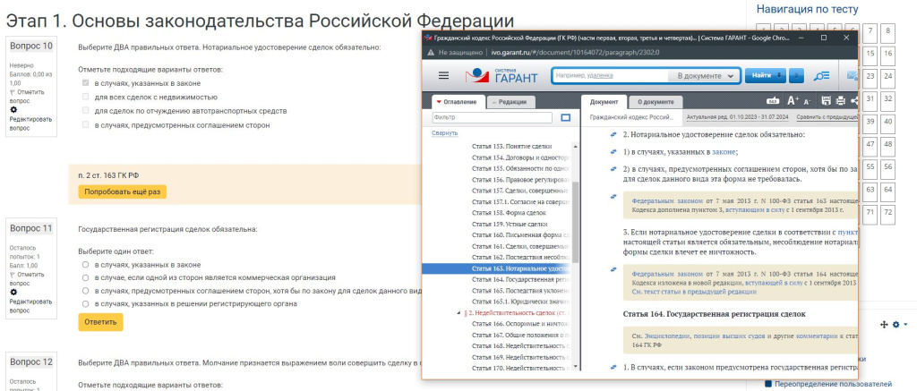
Task: Switch to the Оглавление tab
Action: click(x=458, y=102)
